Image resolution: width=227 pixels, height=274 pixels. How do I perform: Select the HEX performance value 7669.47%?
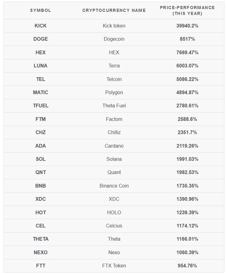point(187,53)
